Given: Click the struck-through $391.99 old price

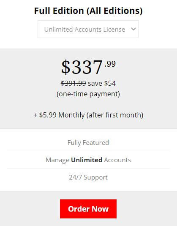Looking at the screenshot, I should click(x=74, y=83).
